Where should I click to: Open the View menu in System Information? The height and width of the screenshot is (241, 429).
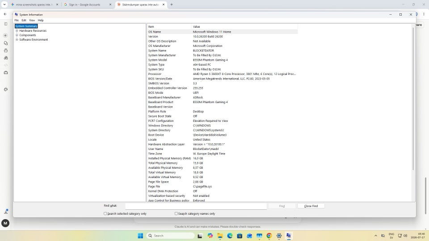(32, 20)
